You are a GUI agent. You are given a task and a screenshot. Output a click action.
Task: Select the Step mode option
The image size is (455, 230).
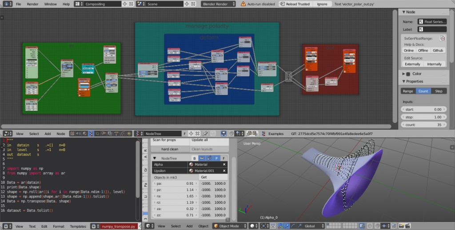point(439,91)
